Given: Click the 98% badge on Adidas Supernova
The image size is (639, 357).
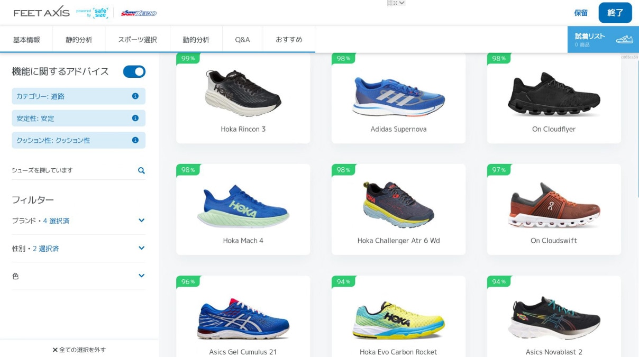Looking at the screenshot, I should [x=344, y=58].
